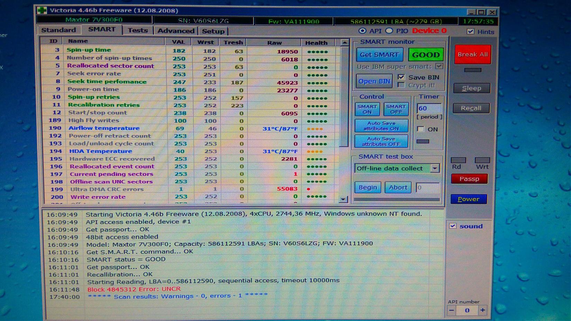Toggle the Hints checkbox
The height and width of the screenshot is (321, 571).
(x=470, y=31)
